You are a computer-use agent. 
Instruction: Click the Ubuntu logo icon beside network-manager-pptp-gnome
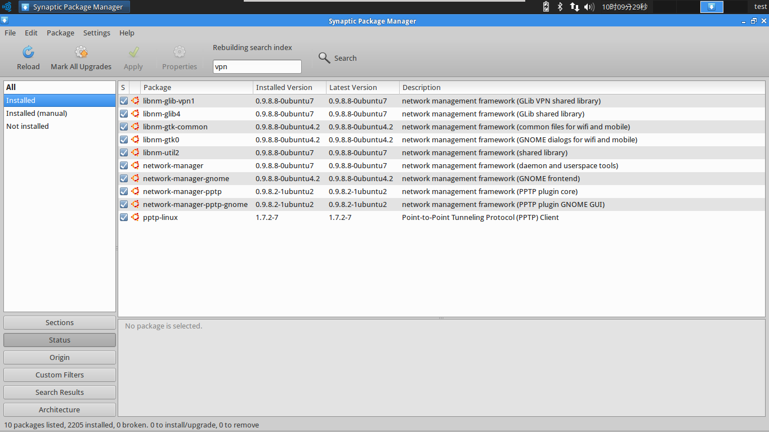[135, 204]
